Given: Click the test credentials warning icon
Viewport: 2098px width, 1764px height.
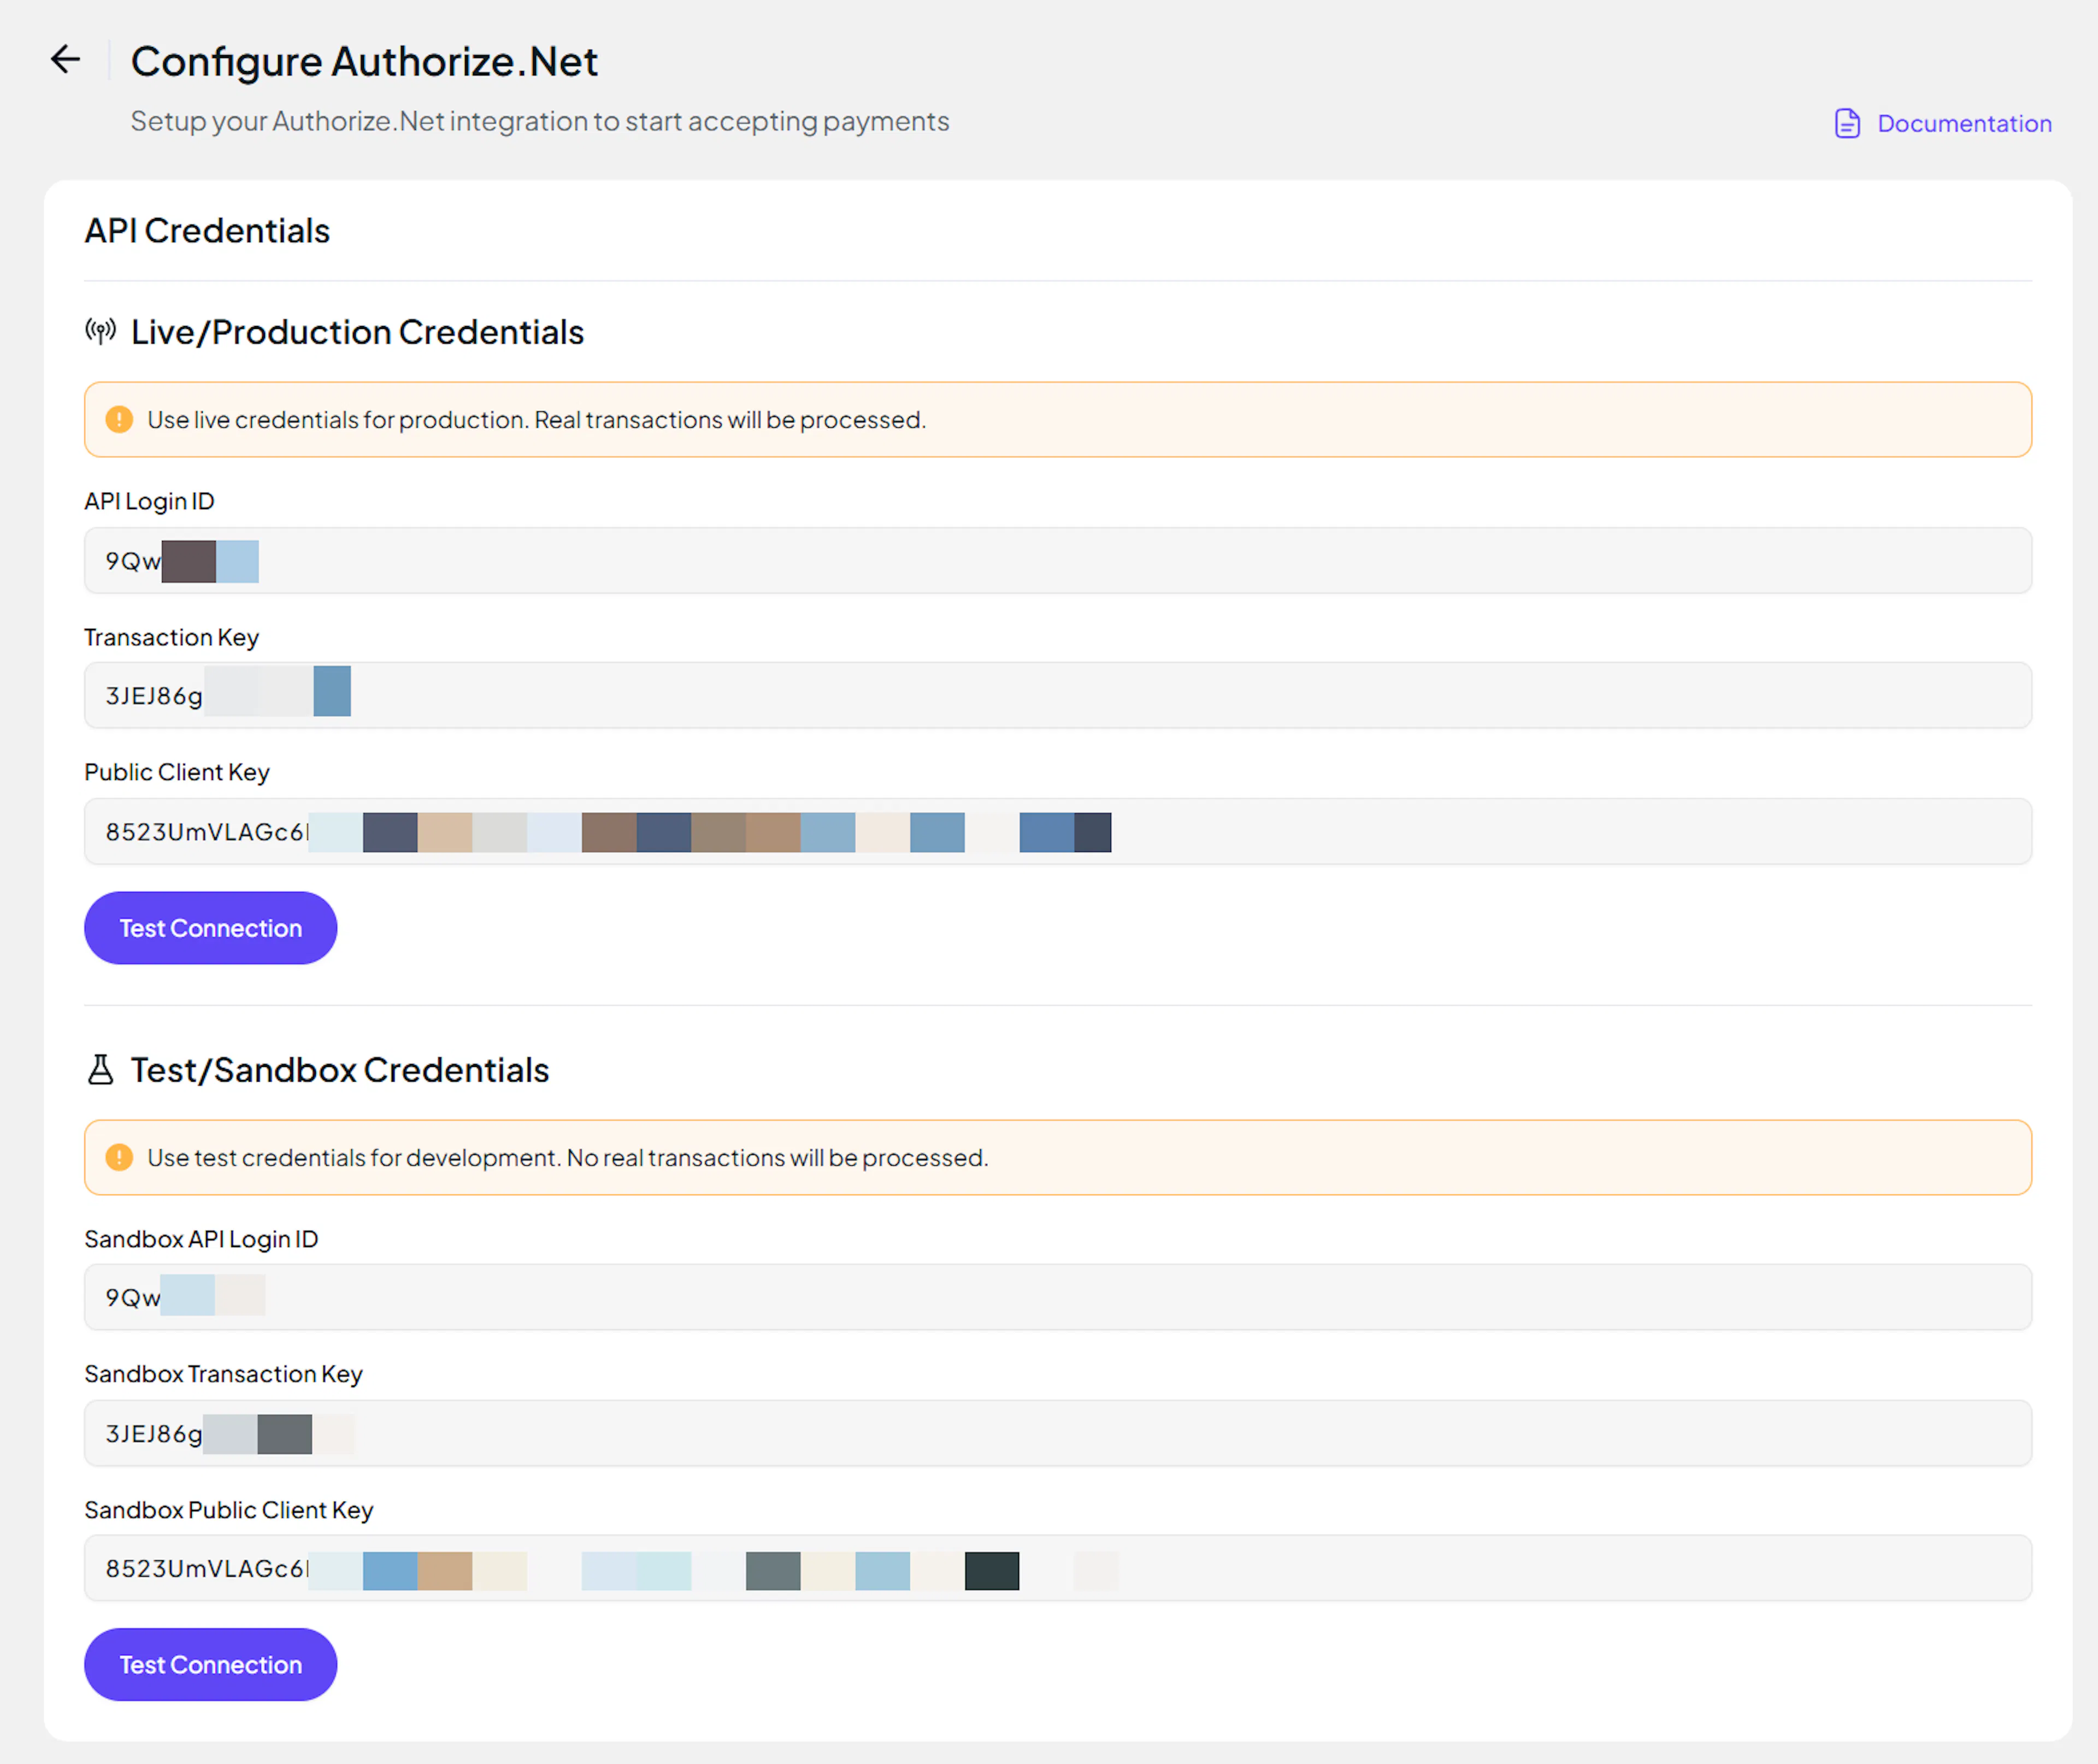Looking at the screenshot, I should 119,1157.
